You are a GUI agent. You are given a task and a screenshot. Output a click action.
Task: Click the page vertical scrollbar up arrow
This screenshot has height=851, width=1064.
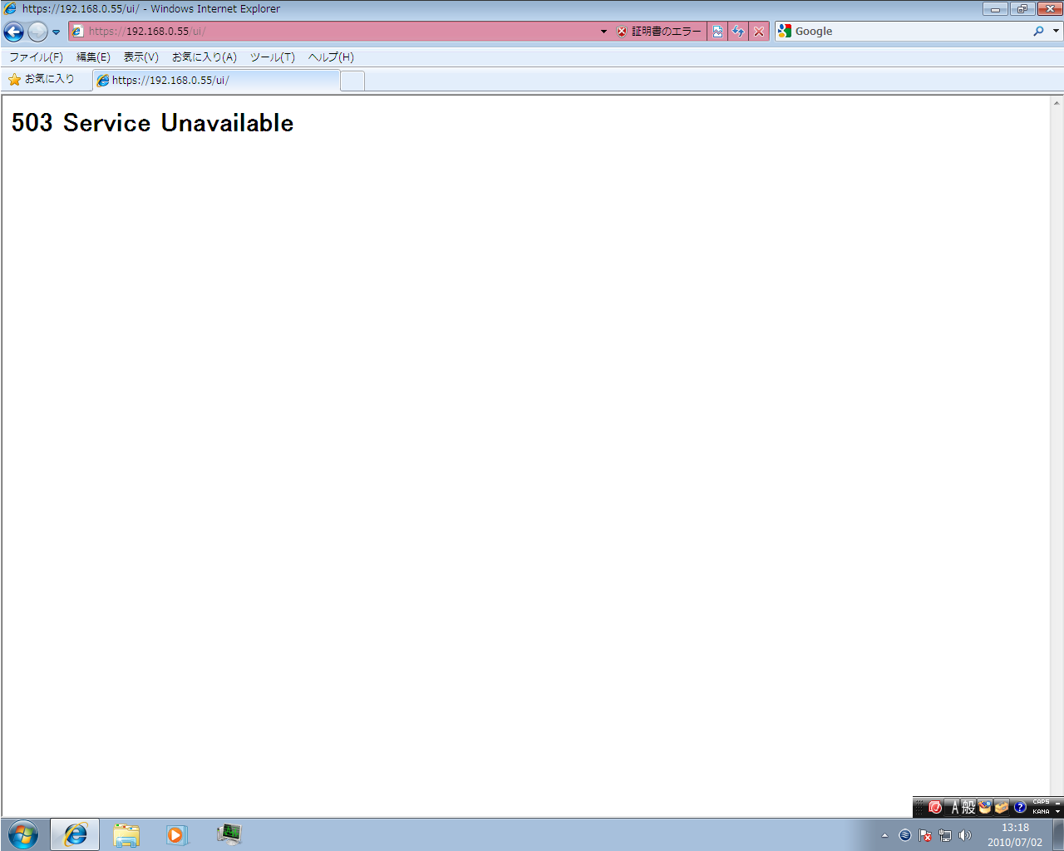[1057, 103]
